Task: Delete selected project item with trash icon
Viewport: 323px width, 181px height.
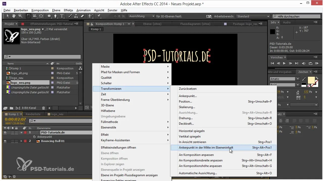Action: tap(43, 108)
